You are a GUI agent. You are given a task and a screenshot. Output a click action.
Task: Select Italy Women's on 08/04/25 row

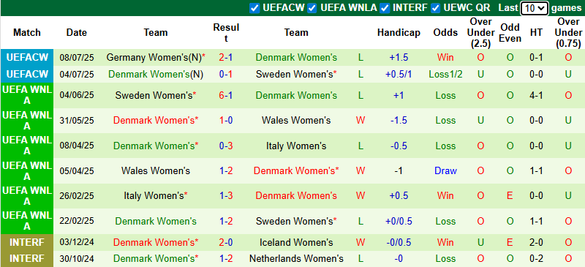tap(296, 146)
